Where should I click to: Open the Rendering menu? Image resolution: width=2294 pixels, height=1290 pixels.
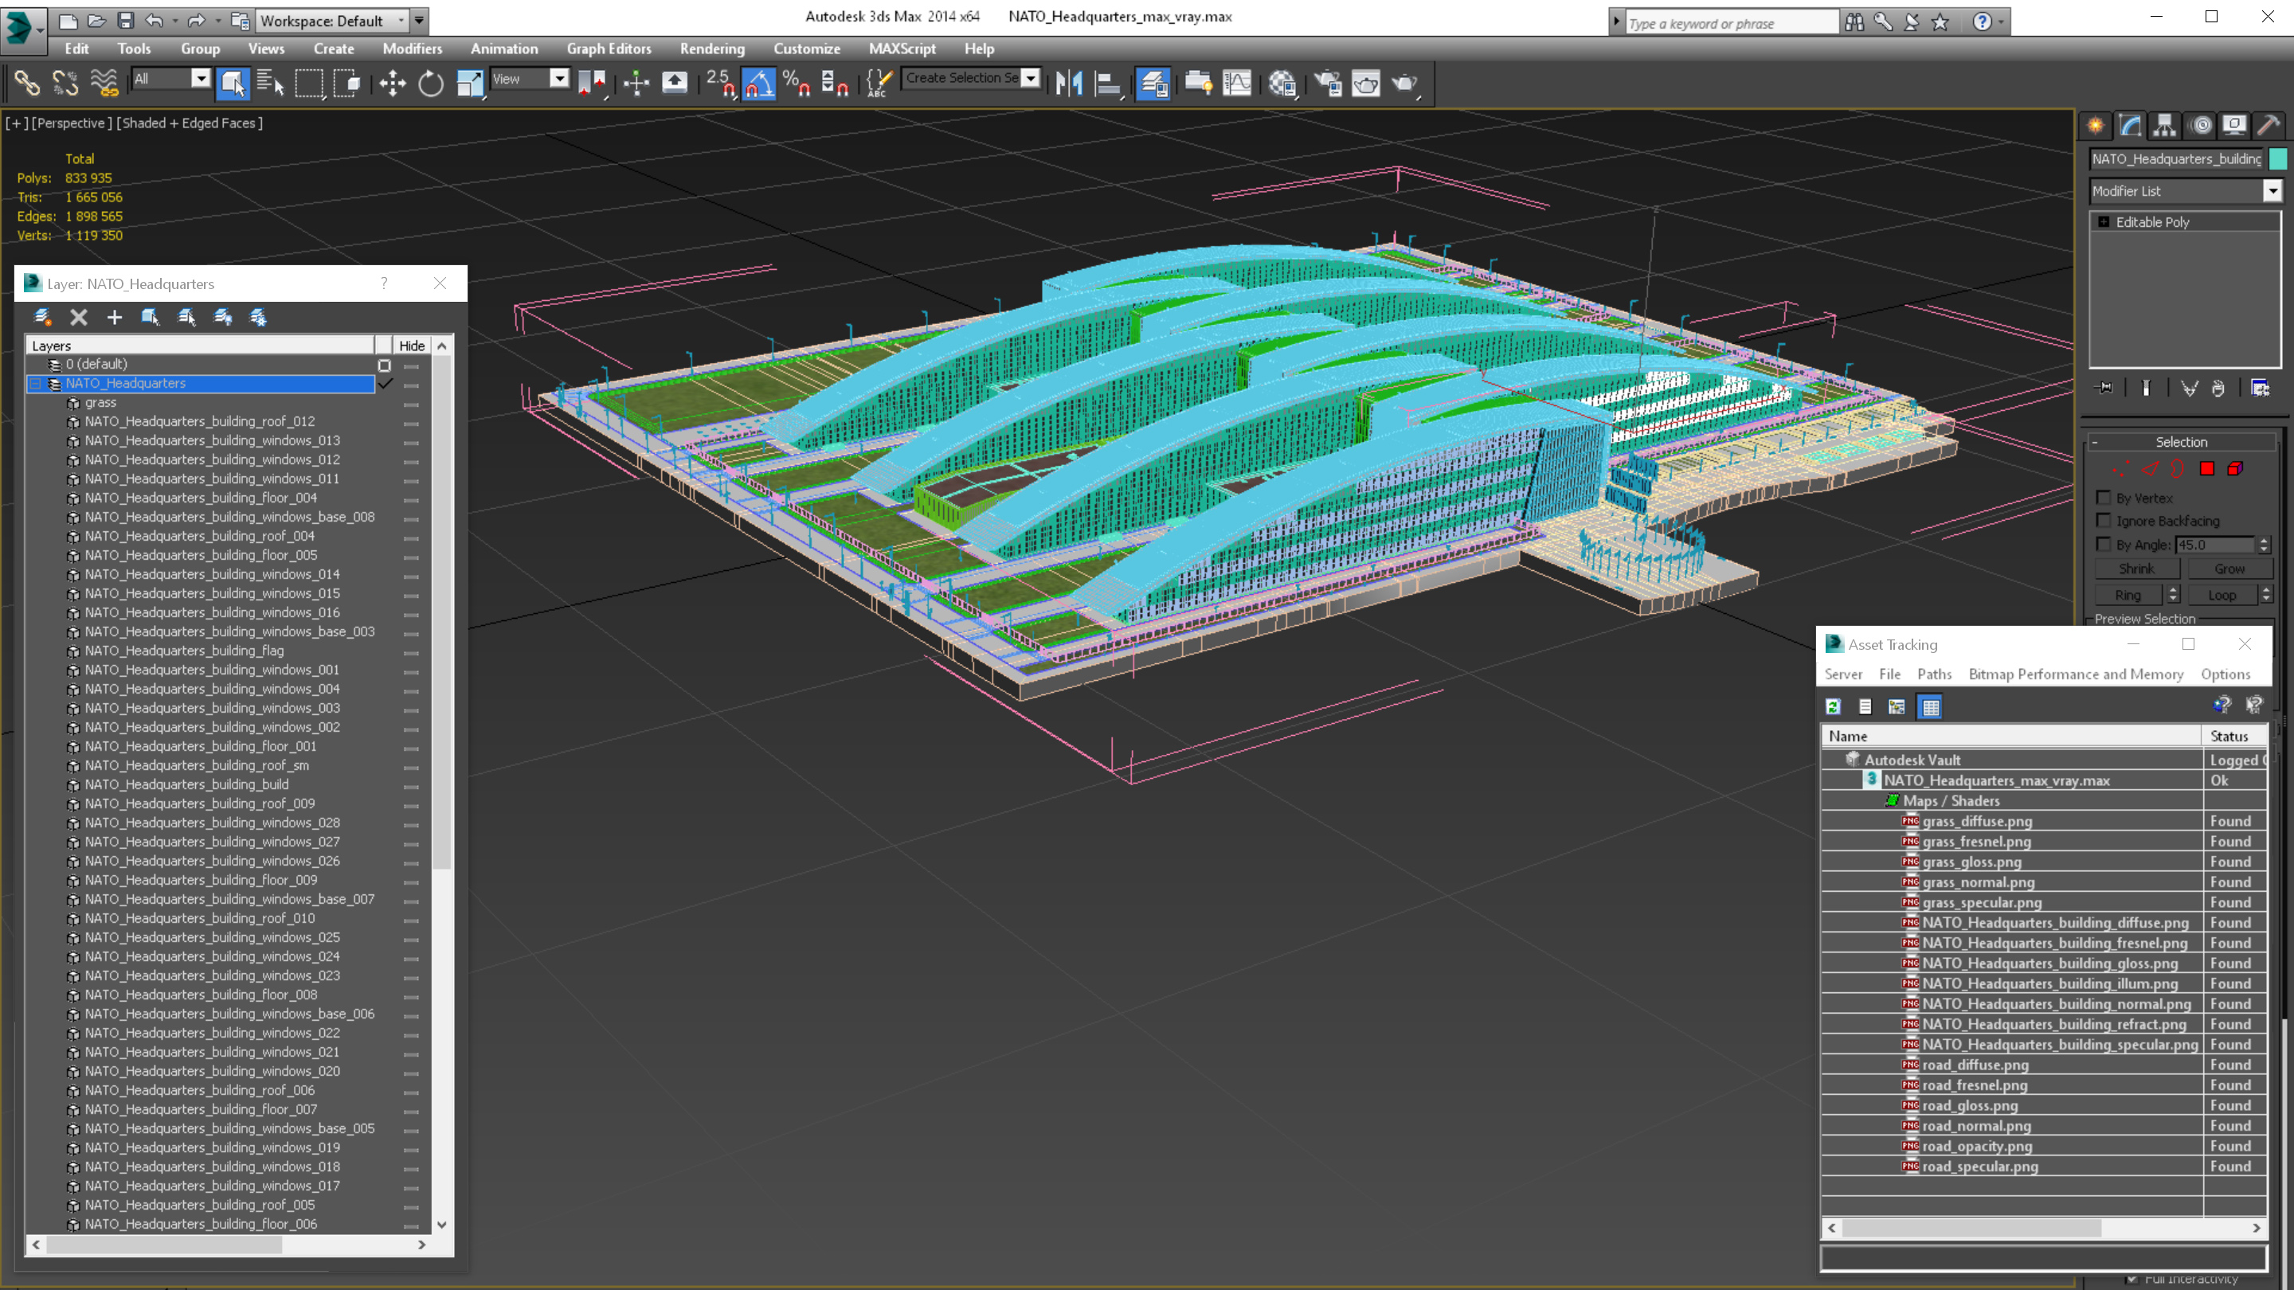tap(711, 49)
